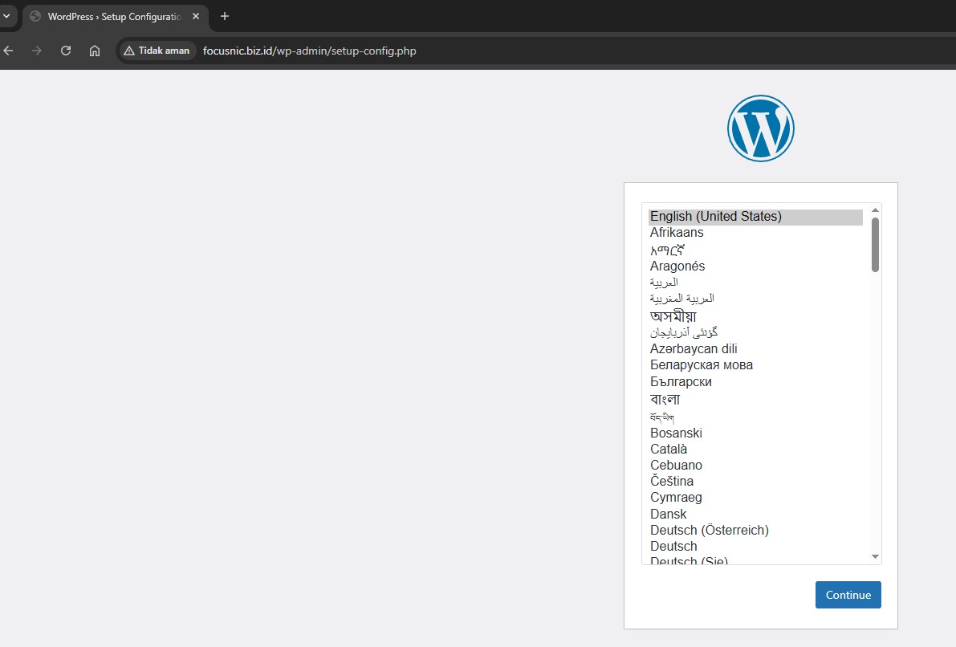Select the Tibetan-script option above Bosanski

click(x=755, y=417)
